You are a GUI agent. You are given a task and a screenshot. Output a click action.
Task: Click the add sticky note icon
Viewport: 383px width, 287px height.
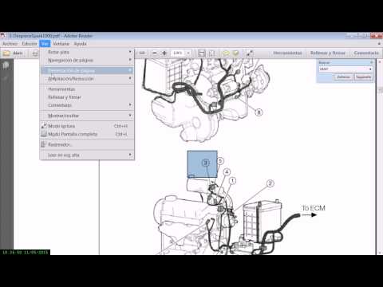pos(226,53)
